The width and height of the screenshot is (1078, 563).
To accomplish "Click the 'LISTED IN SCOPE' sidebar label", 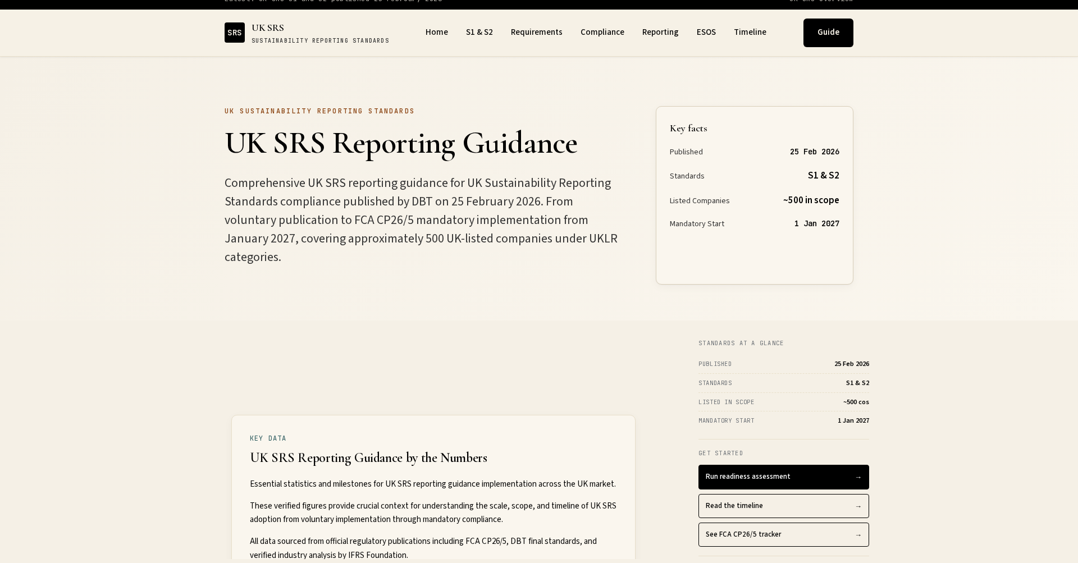I will (727, 402).
